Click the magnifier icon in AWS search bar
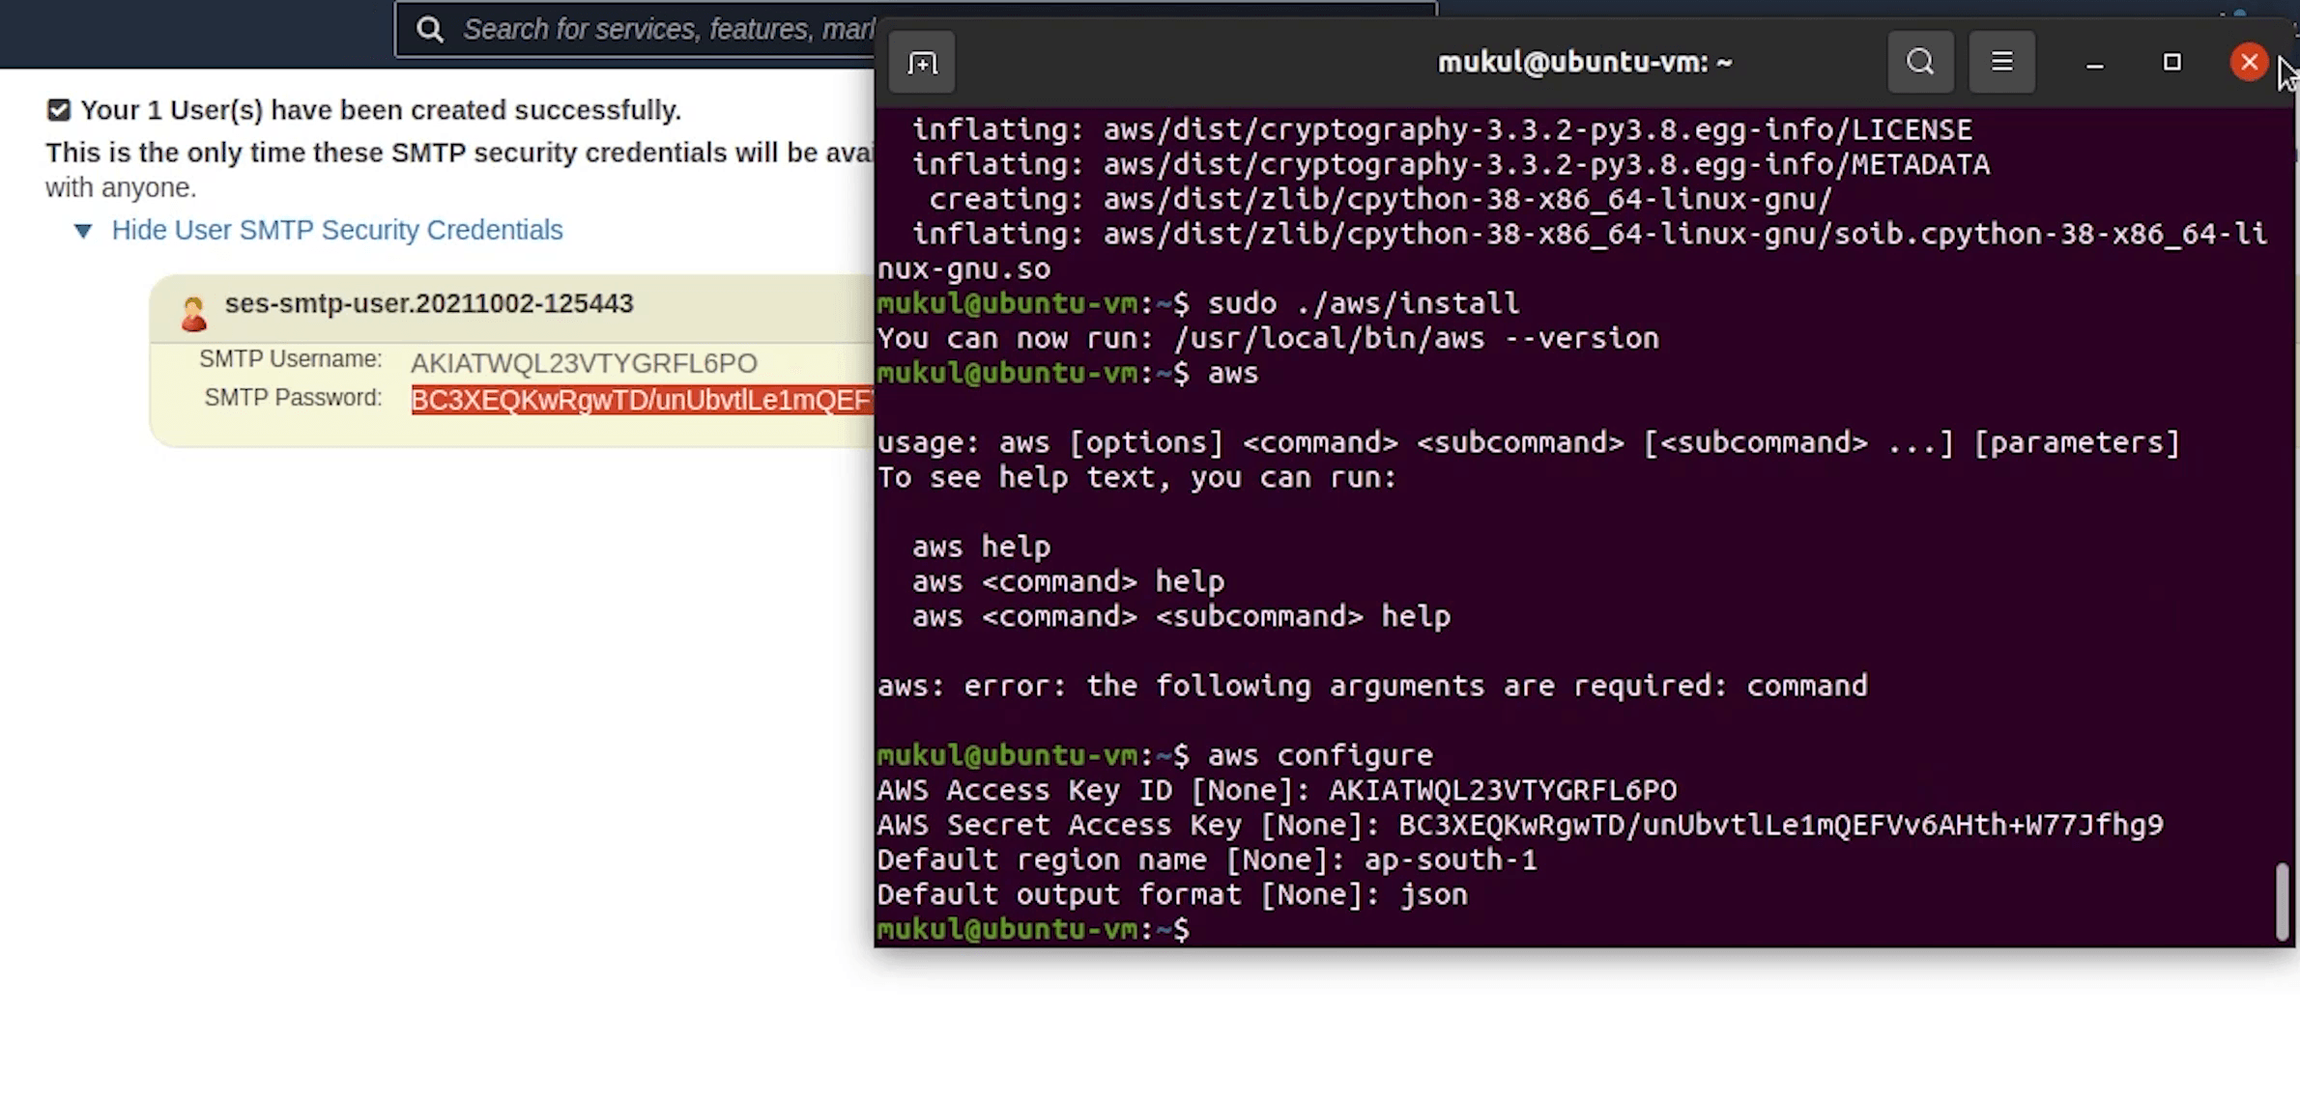This screenshot has height=1099, width=2300. tap(430, 30)
